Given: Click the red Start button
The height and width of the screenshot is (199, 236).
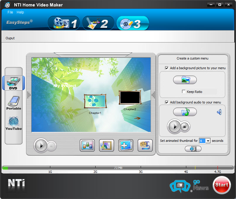Looking at the screenshot, I should pyautogui.click(x=222, y=185).
